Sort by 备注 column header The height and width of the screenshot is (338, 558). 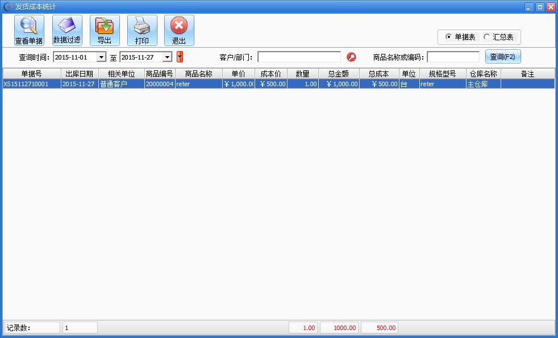click(x=528, y=74)
